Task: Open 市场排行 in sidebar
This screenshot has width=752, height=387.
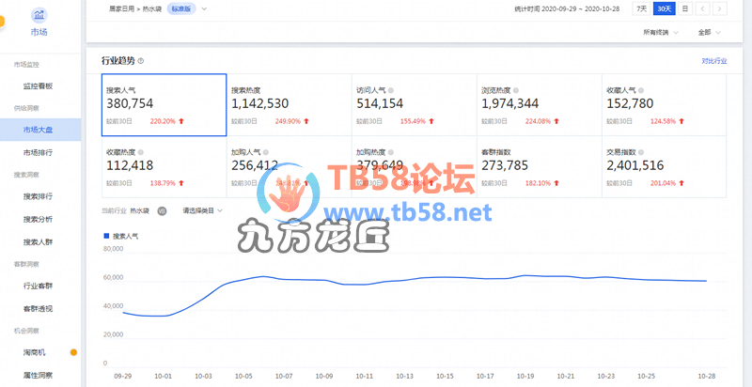Action: click(x=38, y=153)
